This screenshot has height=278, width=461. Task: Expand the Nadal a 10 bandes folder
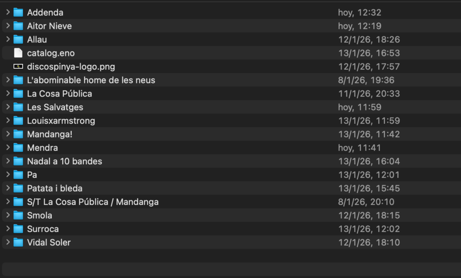8,161
